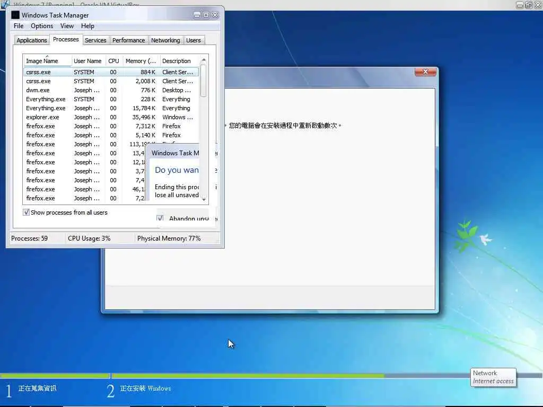Toggle Show processes from all users checkbox

click(27, 212)
